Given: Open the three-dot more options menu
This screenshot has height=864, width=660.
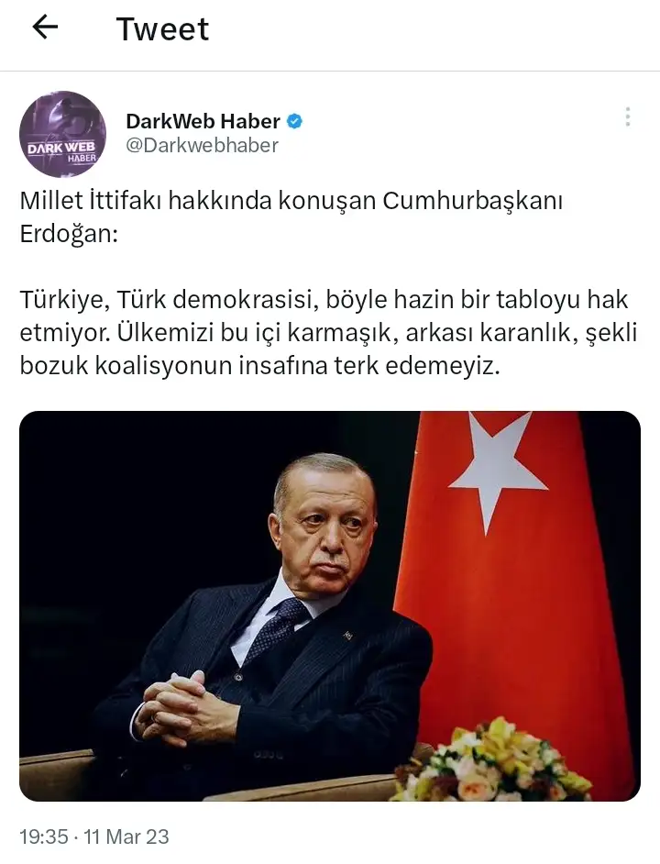Looking at the screenshot, I should tap(628, 117).
